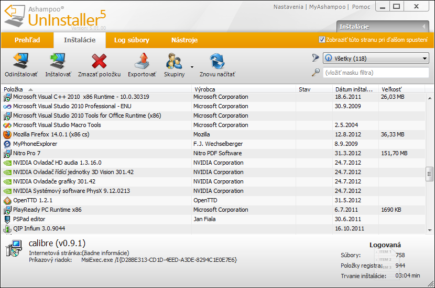Click the filter mask input field

click(x=376, y=73)
